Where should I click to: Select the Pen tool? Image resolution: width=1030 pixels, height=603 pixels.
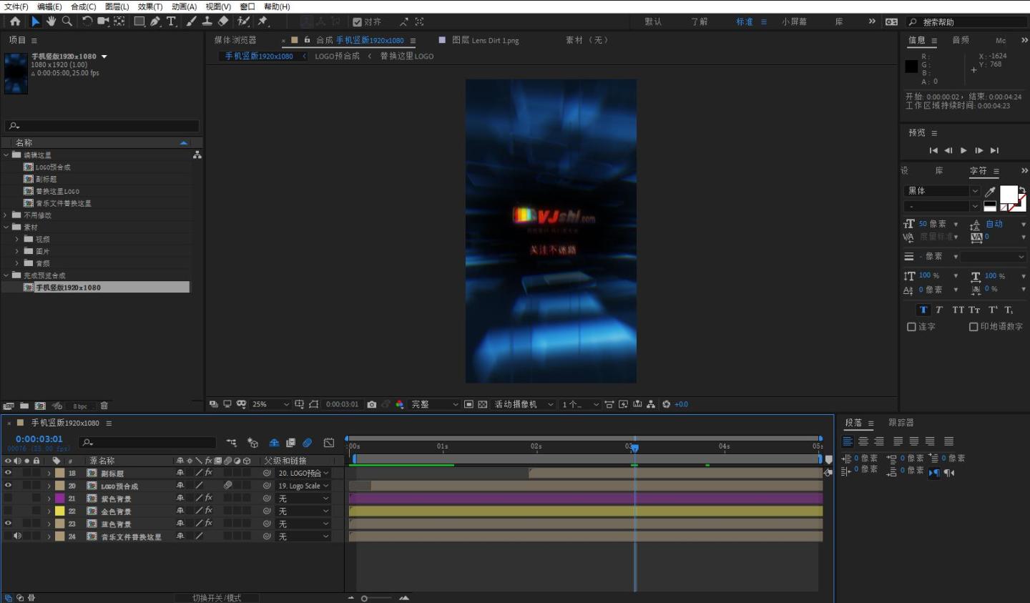(155, 21)
